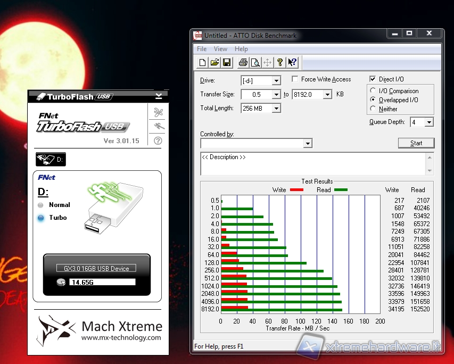This screenshot has width=454, height=364.
Task: Open the View menu
Action: pyautogui.click(x=220, y=49)
